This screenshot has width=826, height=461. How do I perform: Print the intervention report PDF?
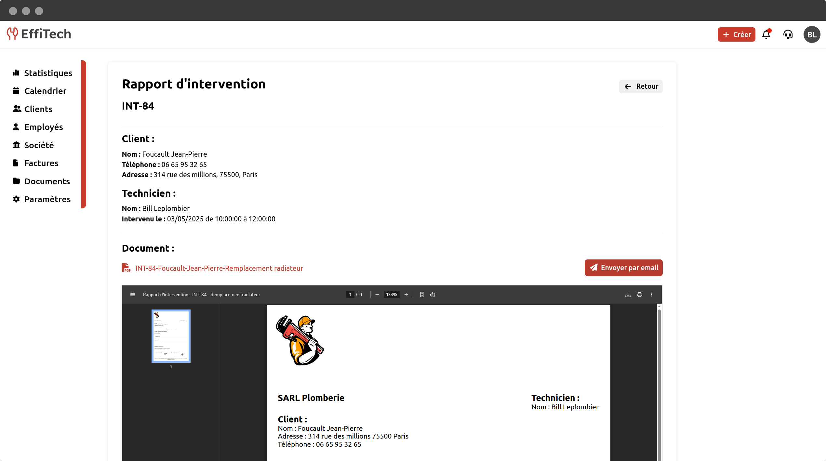639,295
